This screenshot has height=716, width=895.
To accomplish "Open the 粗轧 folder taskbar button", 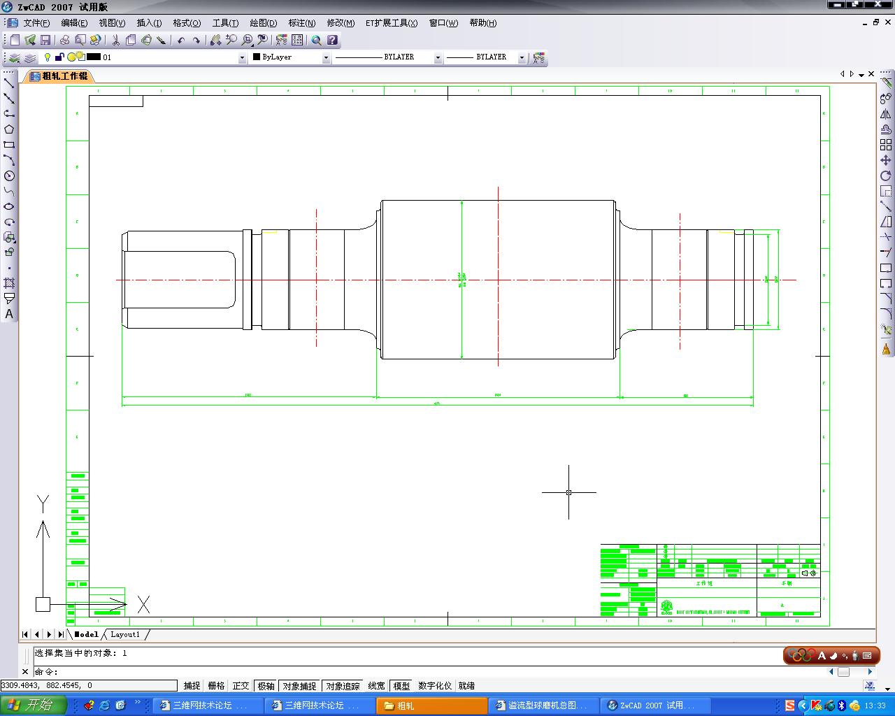I will (432, 706).
